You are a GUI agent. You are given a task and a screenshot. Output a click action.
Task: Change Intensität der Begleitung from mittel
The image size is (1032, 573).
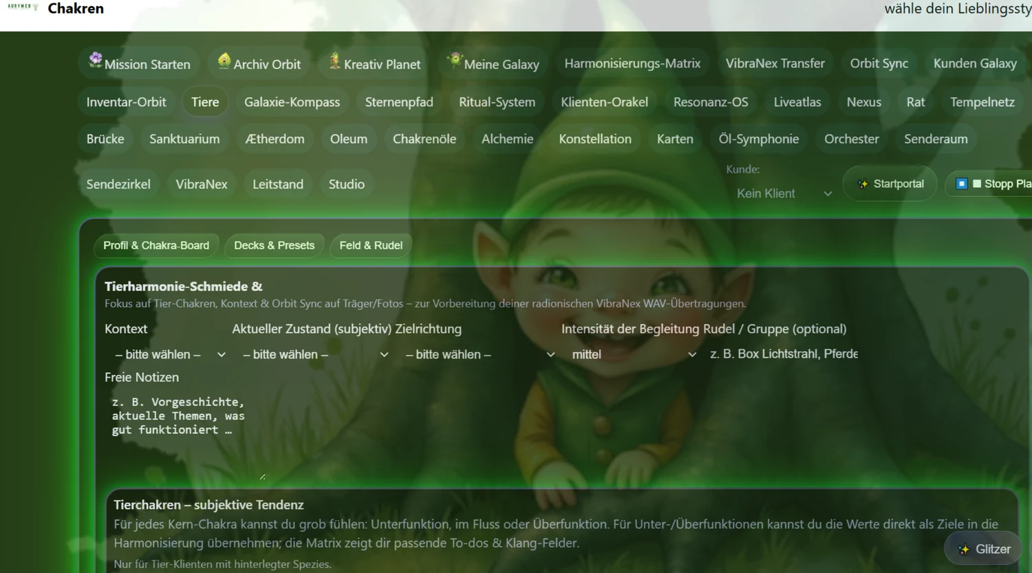[x=633, y=354]
